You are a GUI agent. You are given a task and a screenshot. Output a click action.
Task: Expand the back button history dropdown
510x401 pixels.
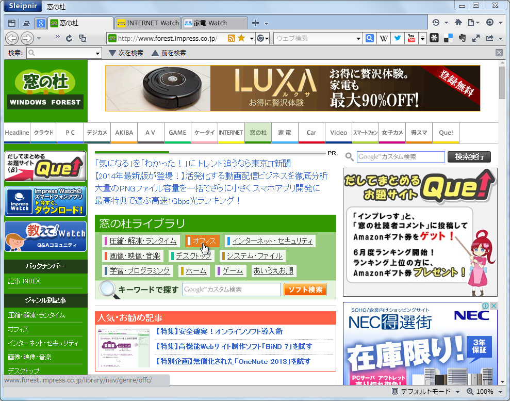[x=38, y=38]
